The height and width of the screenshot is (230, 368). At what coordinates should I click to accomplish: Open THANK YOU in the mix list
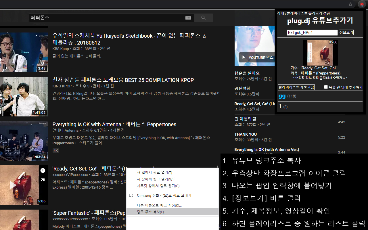pos(246,134)
